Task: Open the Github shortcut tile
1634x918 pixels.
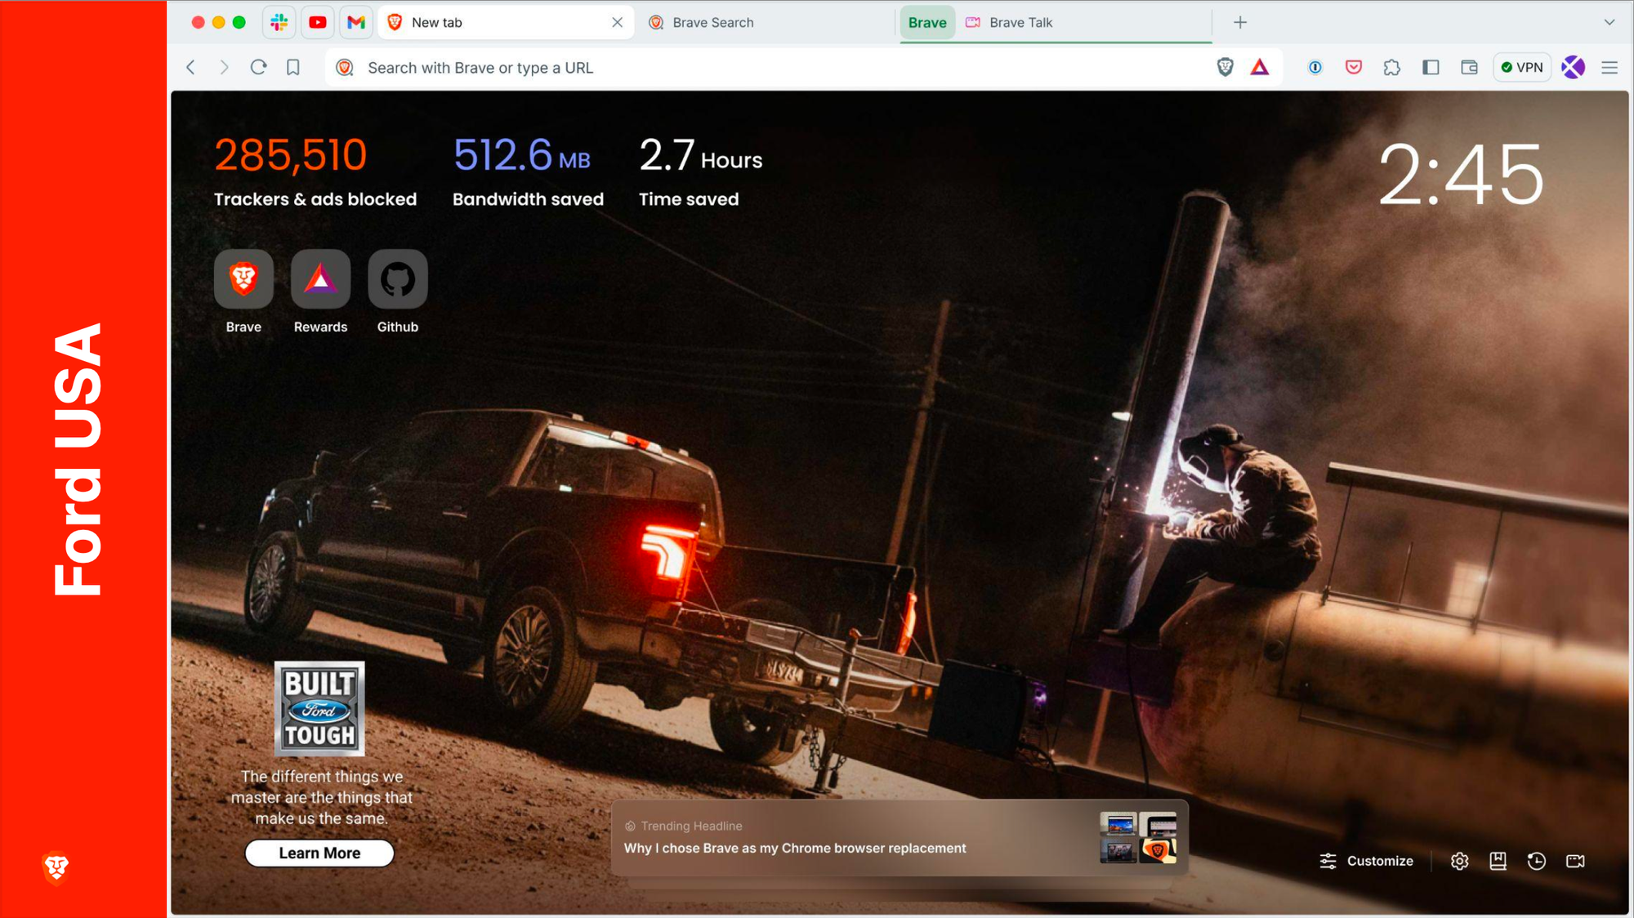Action: tap(398, 280)
